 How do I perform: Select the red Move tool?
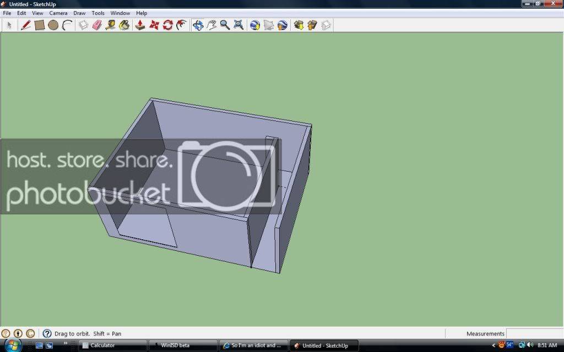[x=154, y=25]
